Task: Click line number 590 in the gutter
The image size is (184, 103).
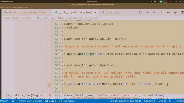Action: pos(57,54)
